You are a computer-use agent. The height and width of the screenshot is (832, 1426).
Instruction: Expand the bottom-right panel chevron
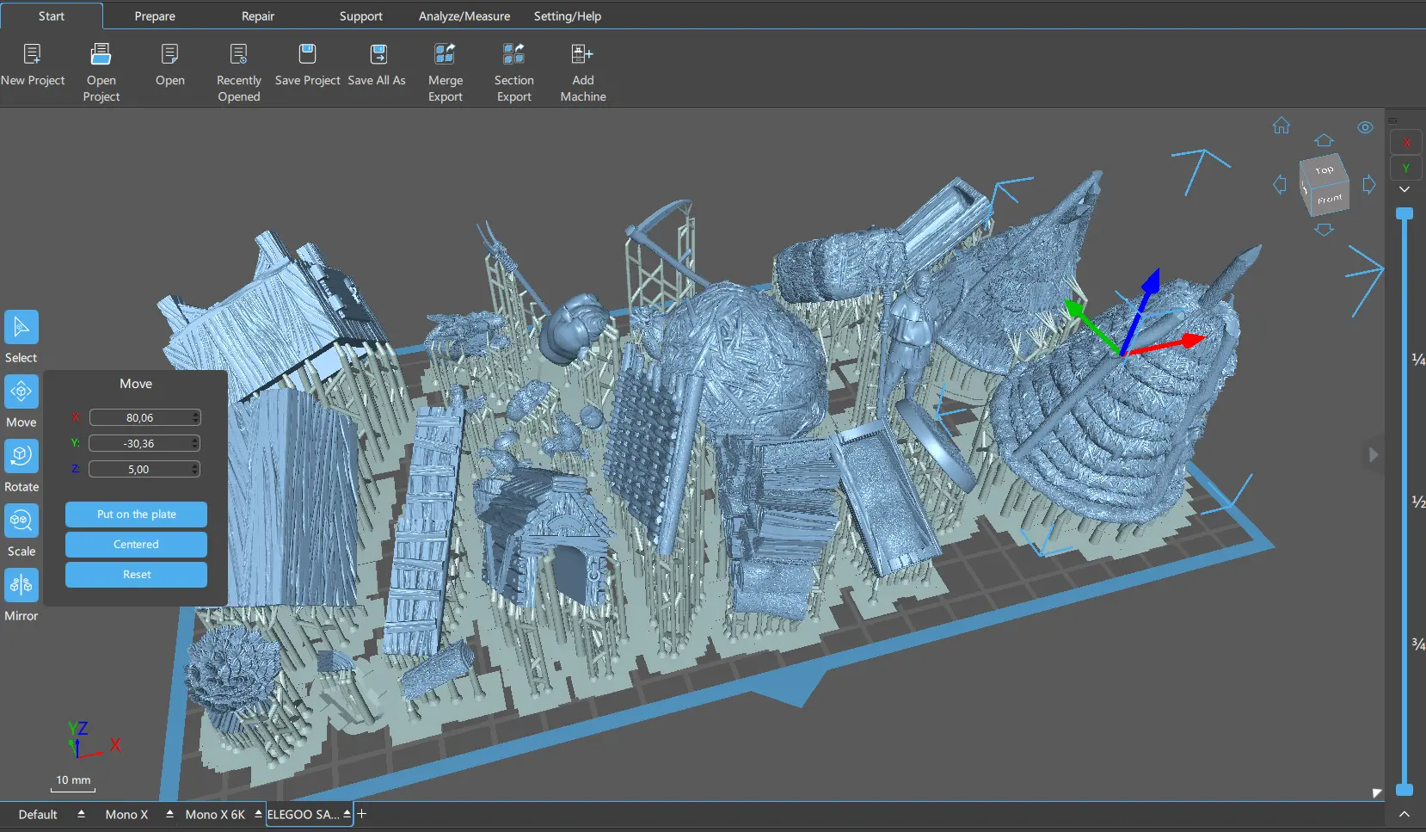(1404, 814)
